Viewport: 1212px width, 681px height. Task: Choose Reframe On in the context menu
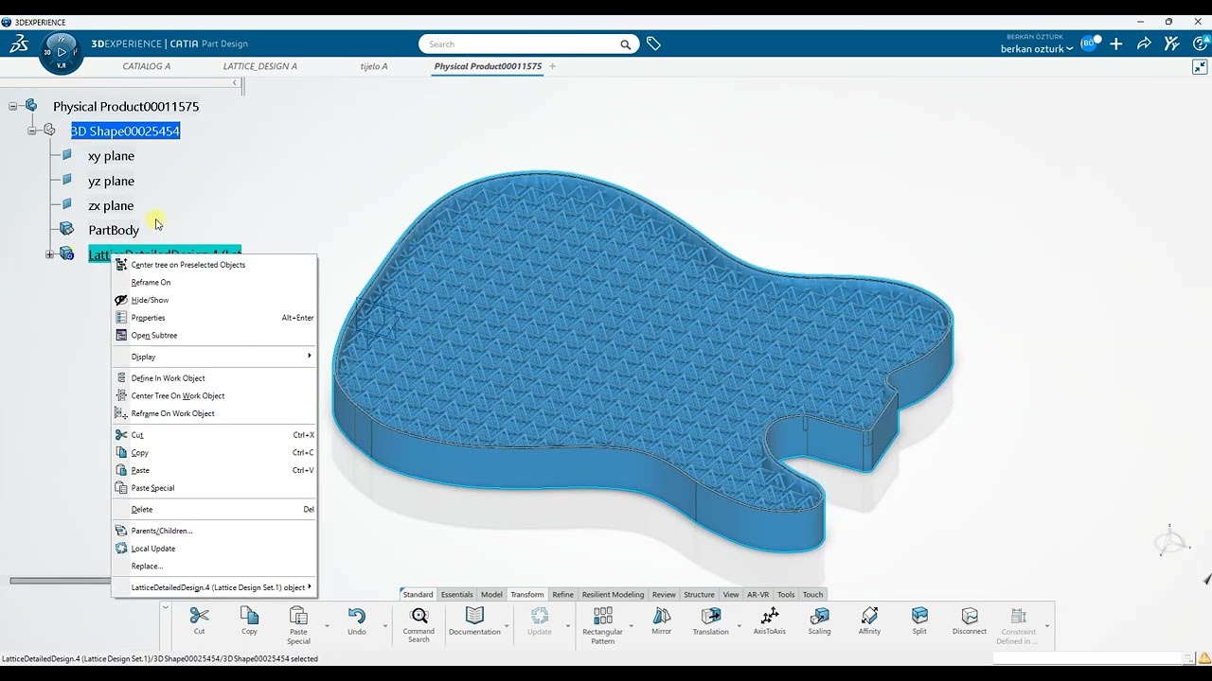214,282
